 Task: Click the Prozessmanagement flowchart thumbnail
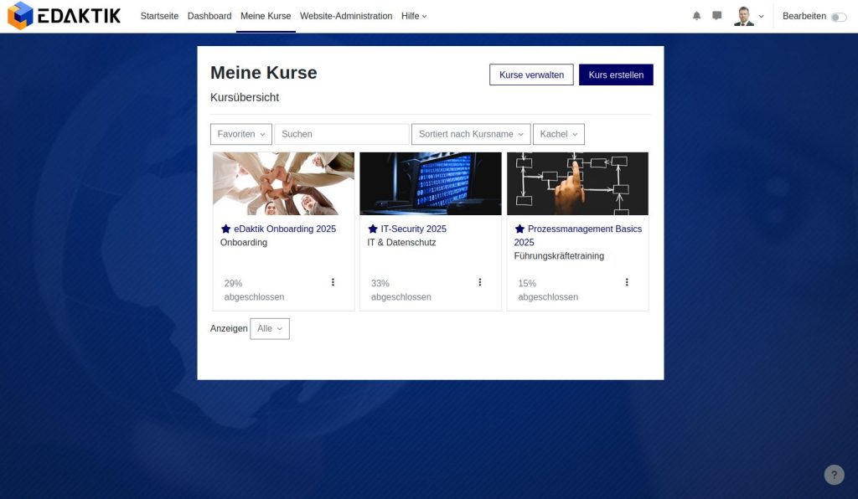(x=577, y=183)
